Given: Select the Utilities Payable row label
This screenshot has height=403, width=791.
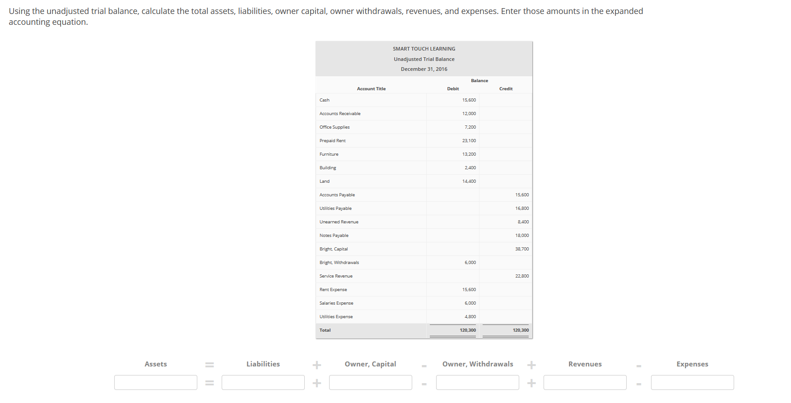Looking at the screenshot, I should point(335,208).
